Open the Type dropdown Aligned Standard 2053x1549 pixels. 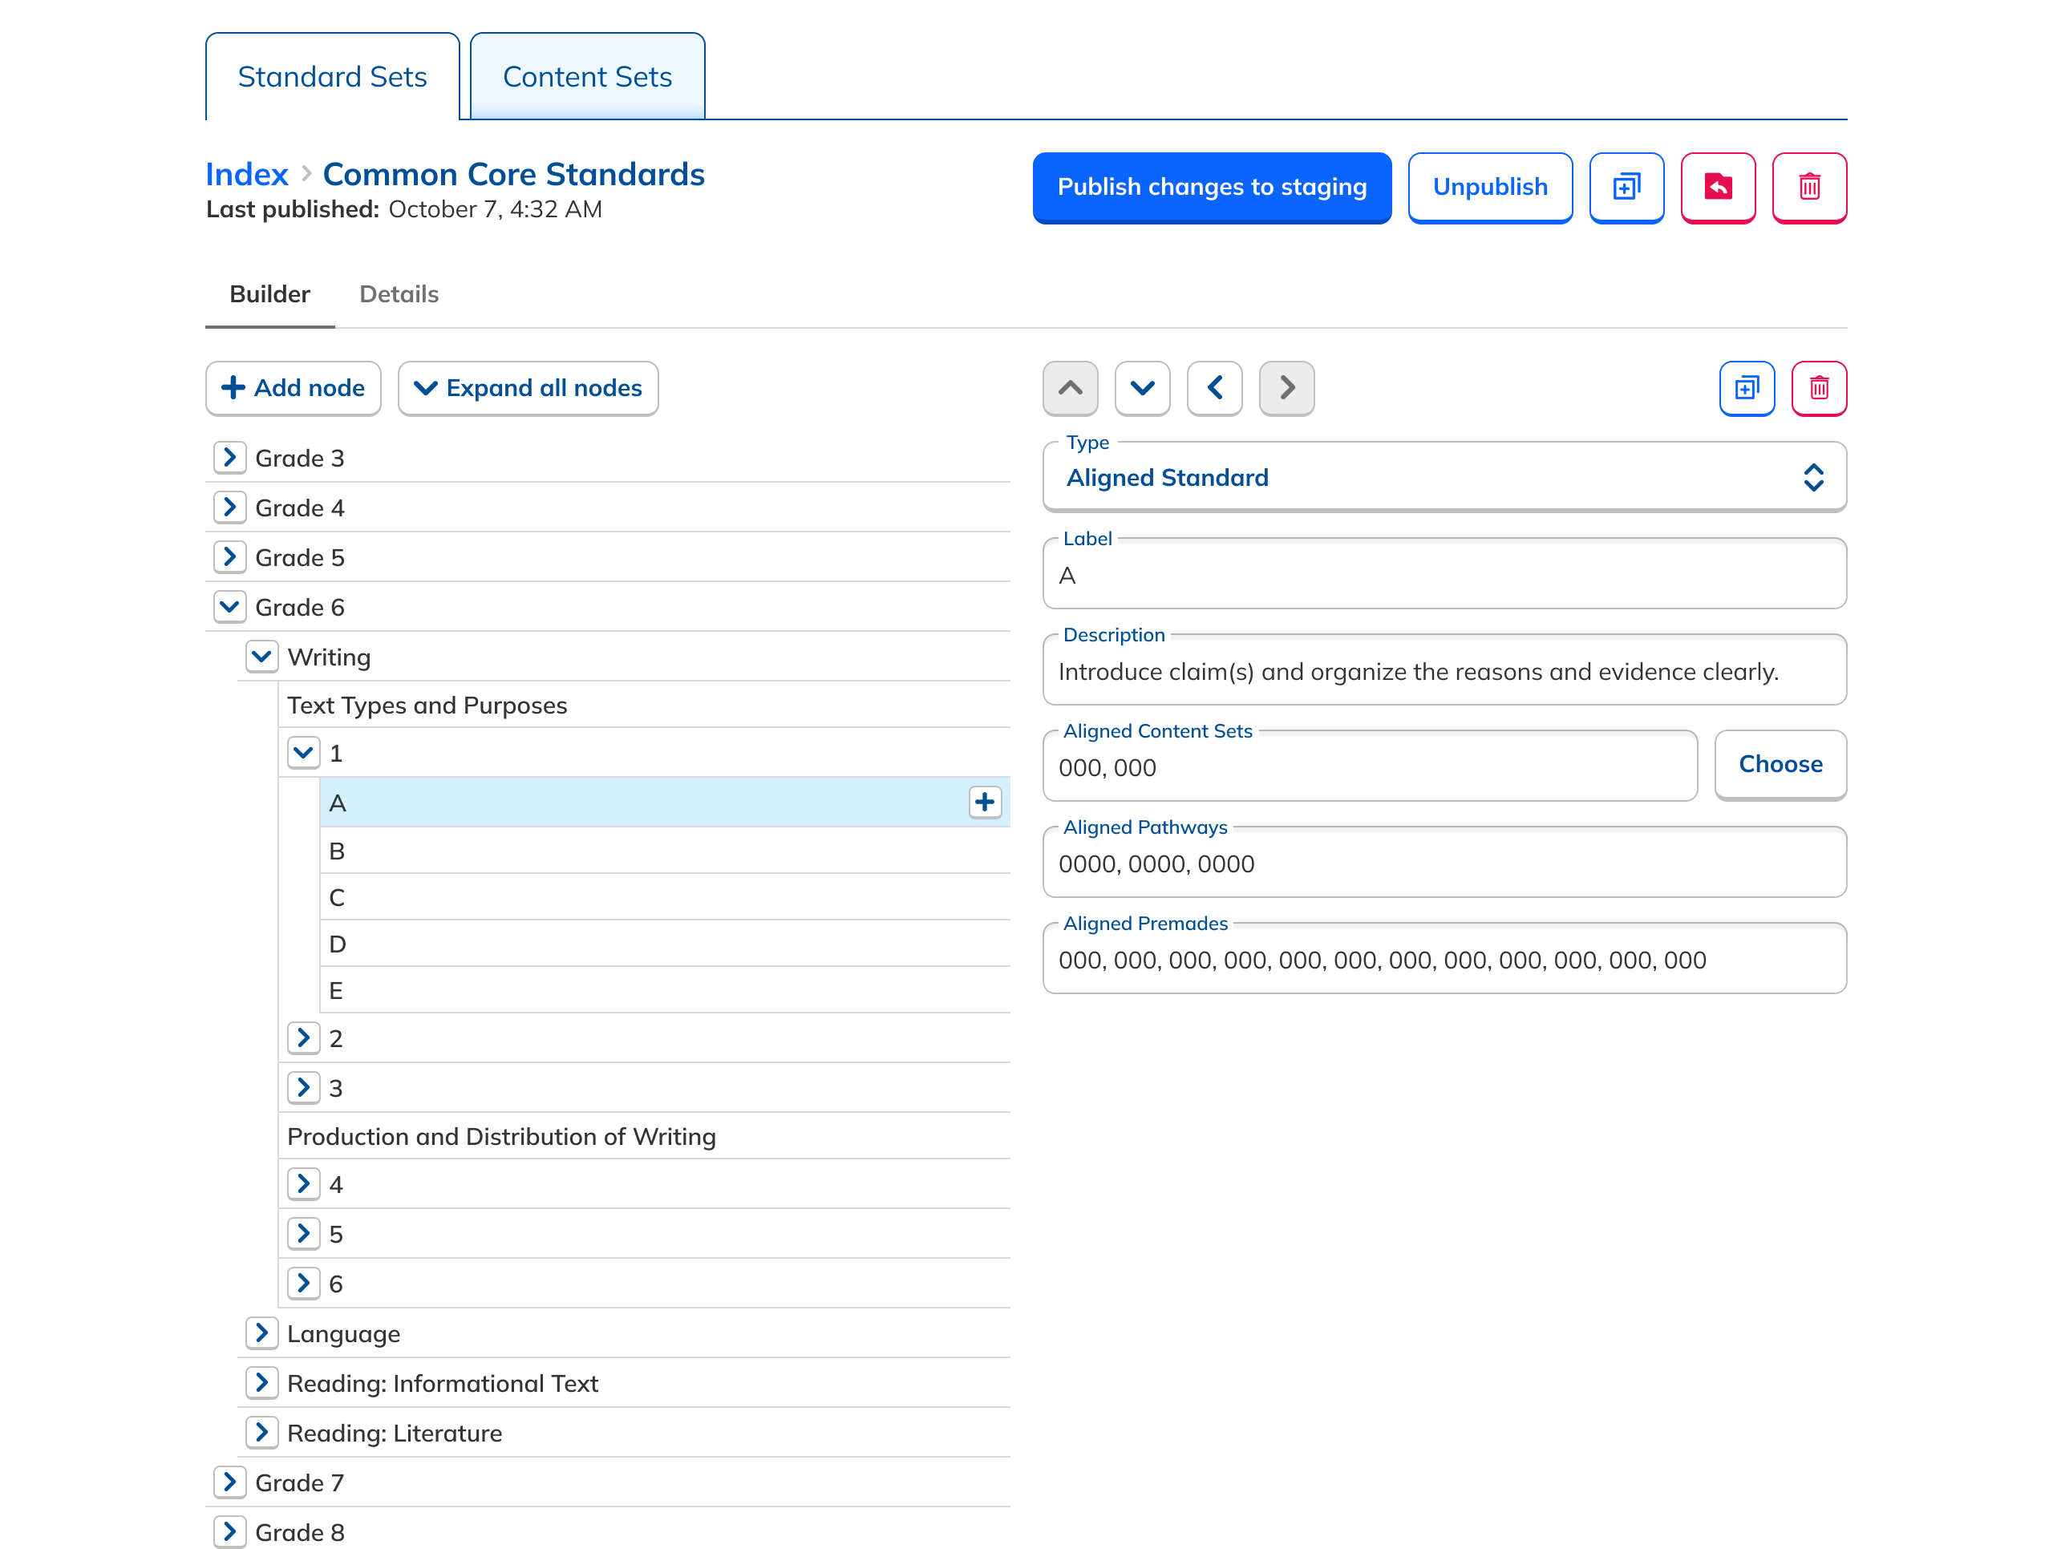(x=1444, y=477)
